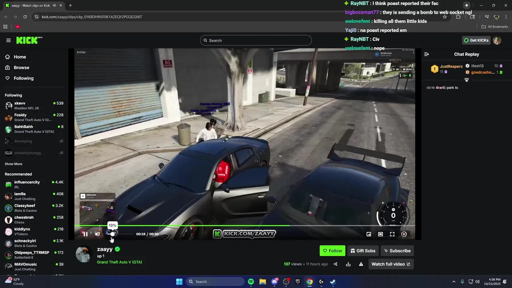This screenshot has width=512, height=288.
Task: Open Watch full video link
Action: (391, 264)
